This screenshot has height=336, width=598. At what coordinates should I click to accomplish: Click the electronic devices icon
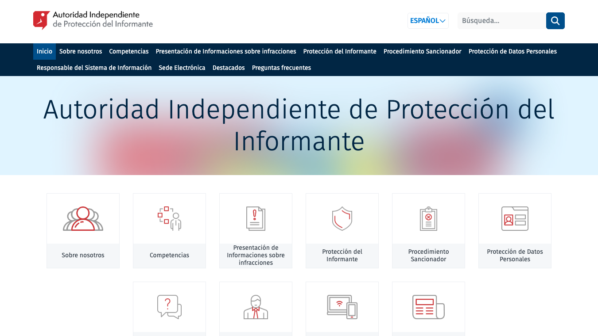tap(342, 306)
